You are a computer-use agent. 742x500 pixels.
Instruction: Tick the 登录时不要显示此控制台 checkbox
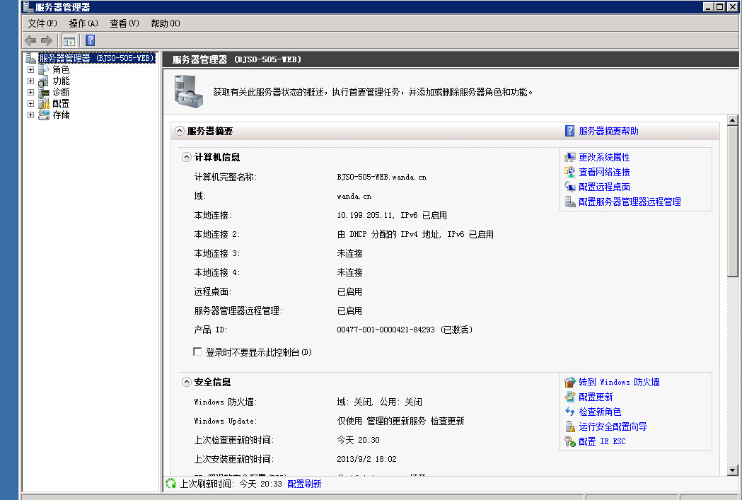coord(197,351)
